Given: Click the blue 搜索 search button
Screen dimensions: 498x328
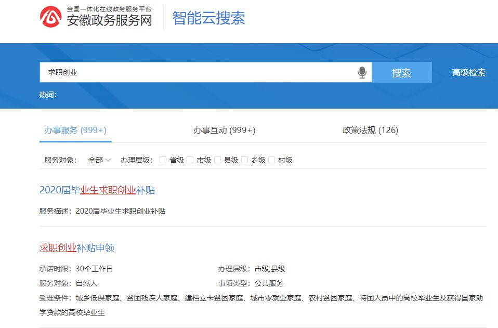Looking at the screenshot, I should pyautogui.click(x=401, y=72).
